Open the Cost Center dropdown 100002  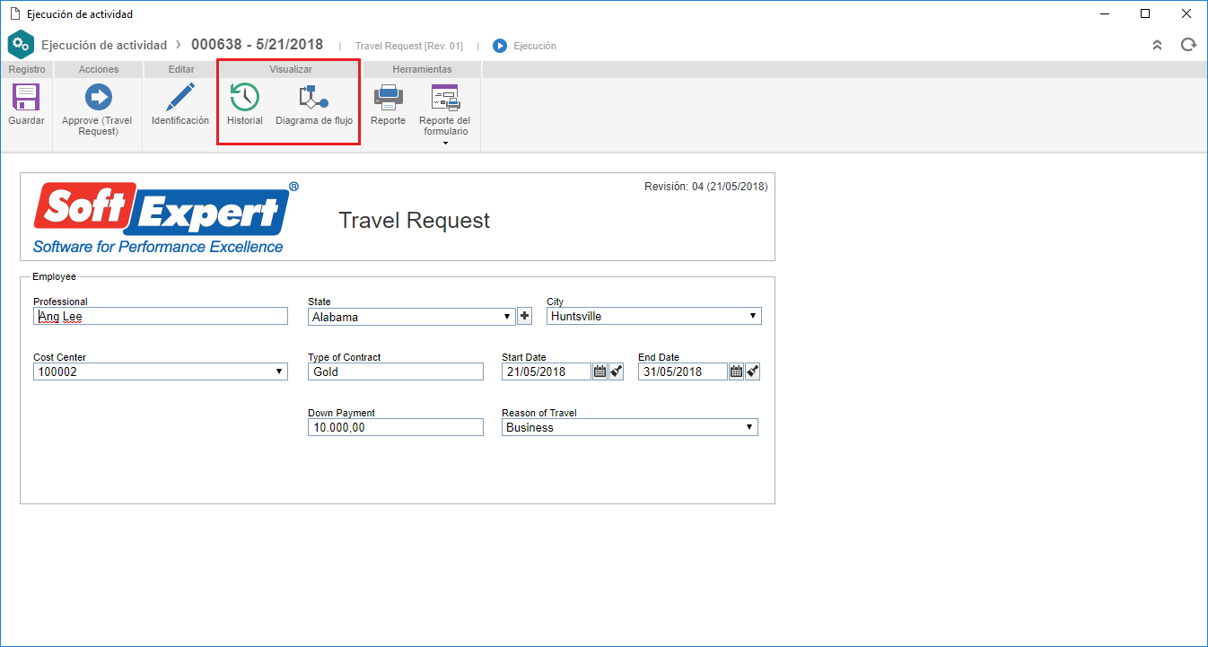[161, 372]
